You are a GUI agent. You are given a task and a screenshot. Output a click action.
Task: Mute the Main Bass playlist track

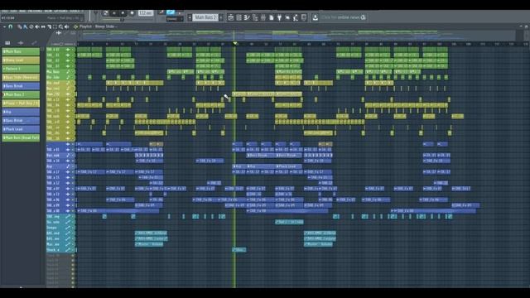pos(73,72)
